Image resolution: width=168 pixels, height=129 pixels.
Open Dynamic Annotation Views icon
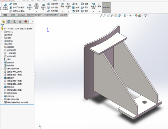point(116,16)
